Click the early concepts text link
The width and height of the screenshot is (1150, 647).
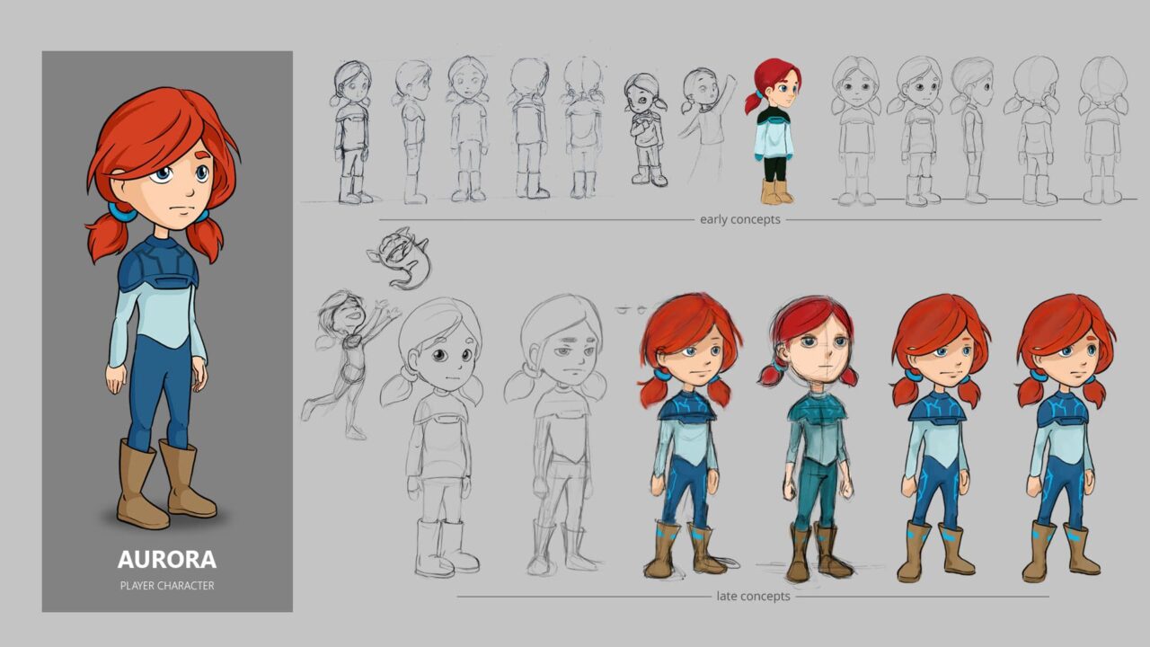coord(739,218)
